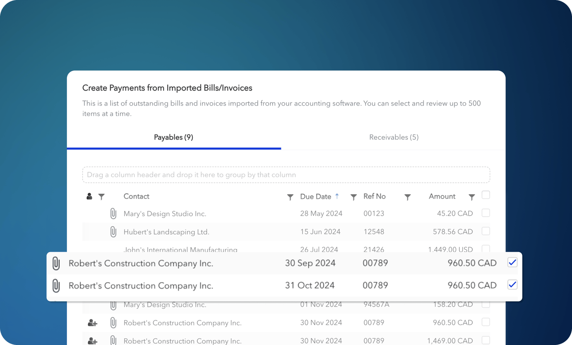572x345 pixels.
Task: Select the Payables (9) tab
Action: [x=173, y=137]
